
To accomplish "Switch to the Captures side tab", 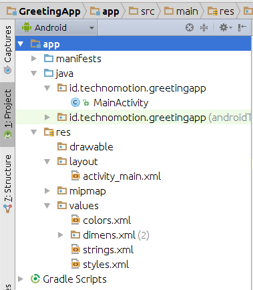I will coord(7,50).
